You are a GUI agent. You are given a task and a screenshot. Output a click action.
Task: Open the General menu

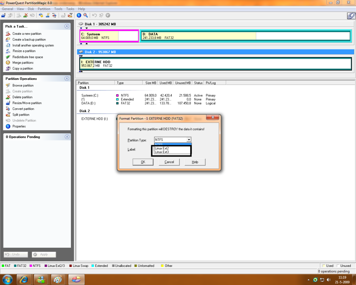[8, 9]
